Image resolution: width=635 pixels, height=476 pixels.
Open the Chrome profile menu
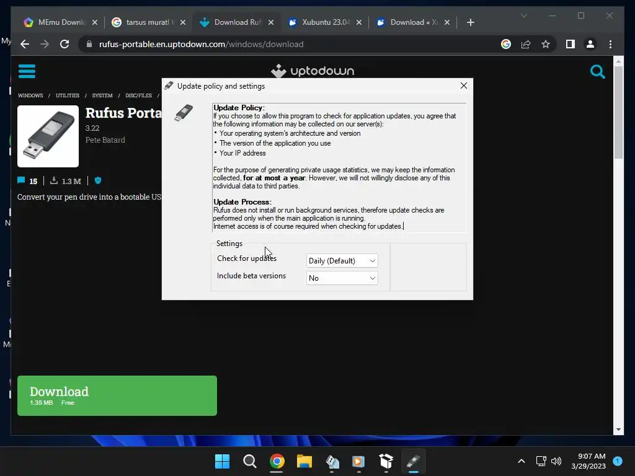click(x=590, y=44)
